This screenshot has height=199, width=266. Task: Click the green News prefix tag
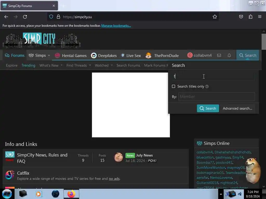[x=130, y=155]
